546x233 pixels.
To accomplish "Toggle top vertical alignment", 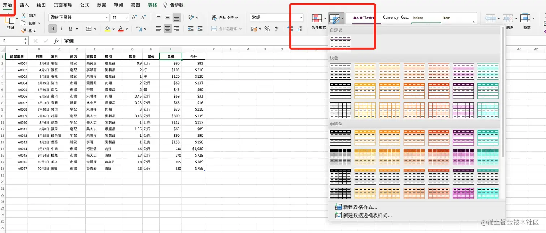I will (x=159, y=17).
